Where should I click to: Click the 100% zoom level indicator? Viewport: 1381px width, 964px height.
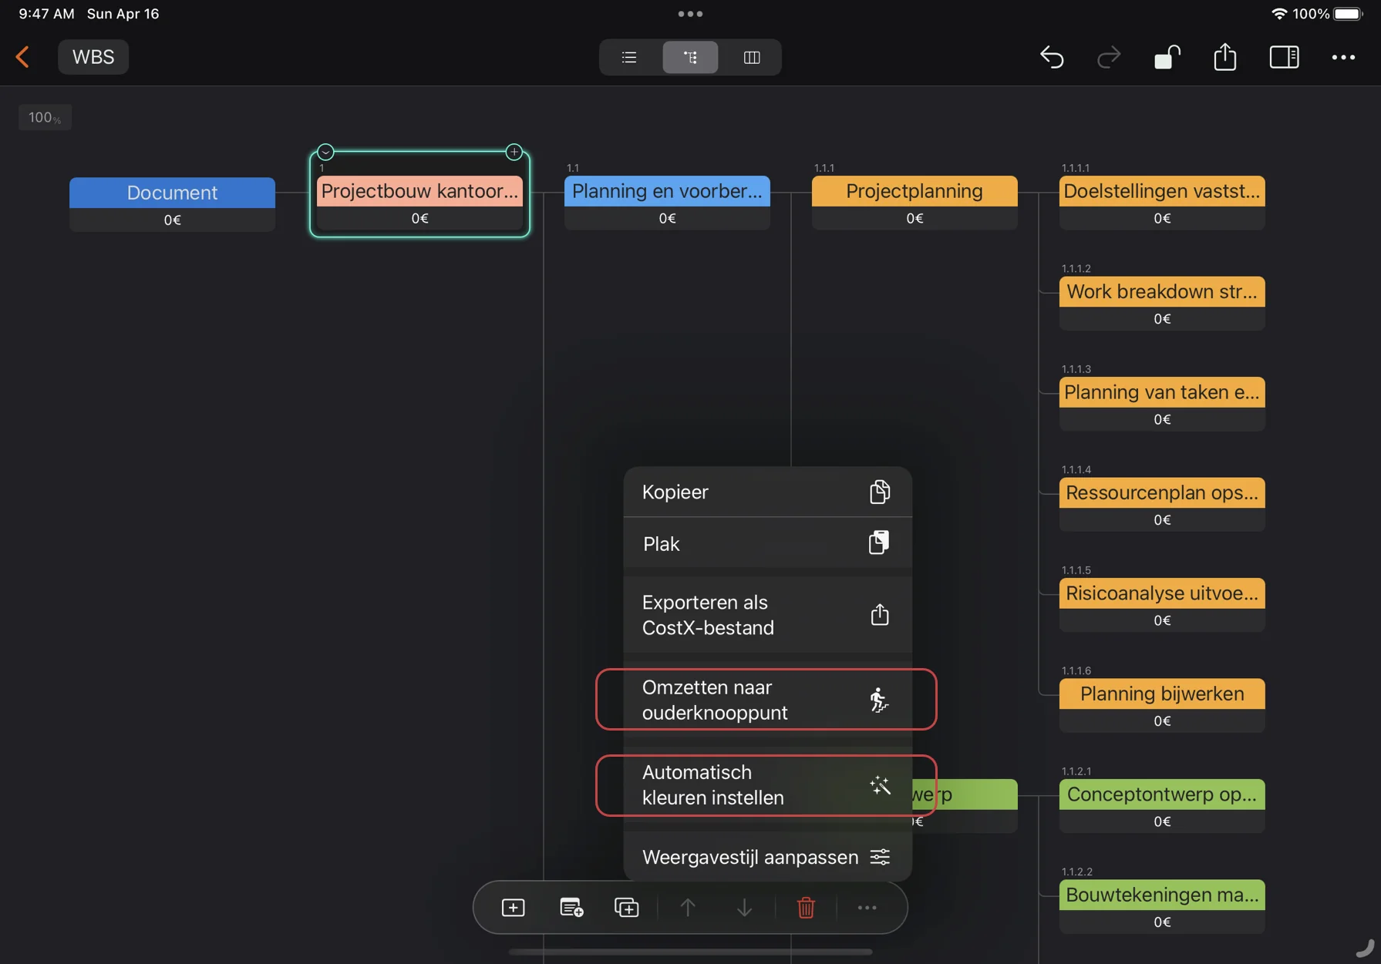pos(45,117)
